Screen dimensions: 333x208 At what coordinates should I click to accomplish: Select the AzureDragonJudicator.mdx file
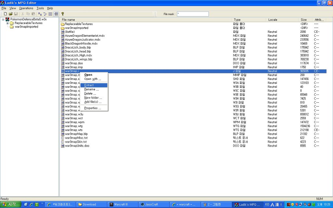coord(83,40)
